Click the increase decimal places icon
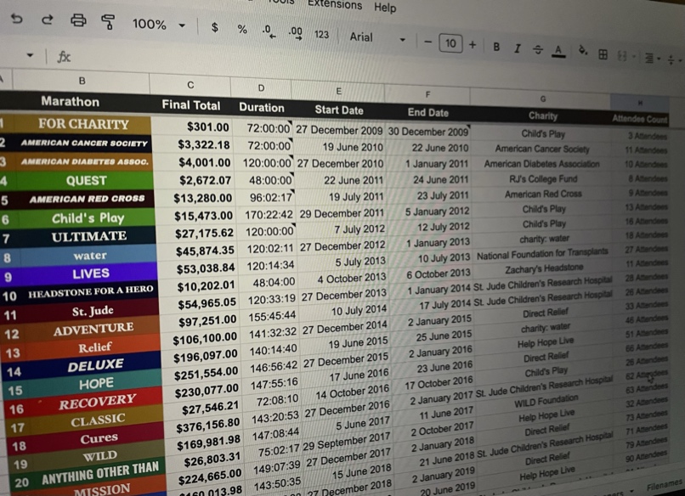Viewport: 685px width, 496px height. tap(296, 32)
